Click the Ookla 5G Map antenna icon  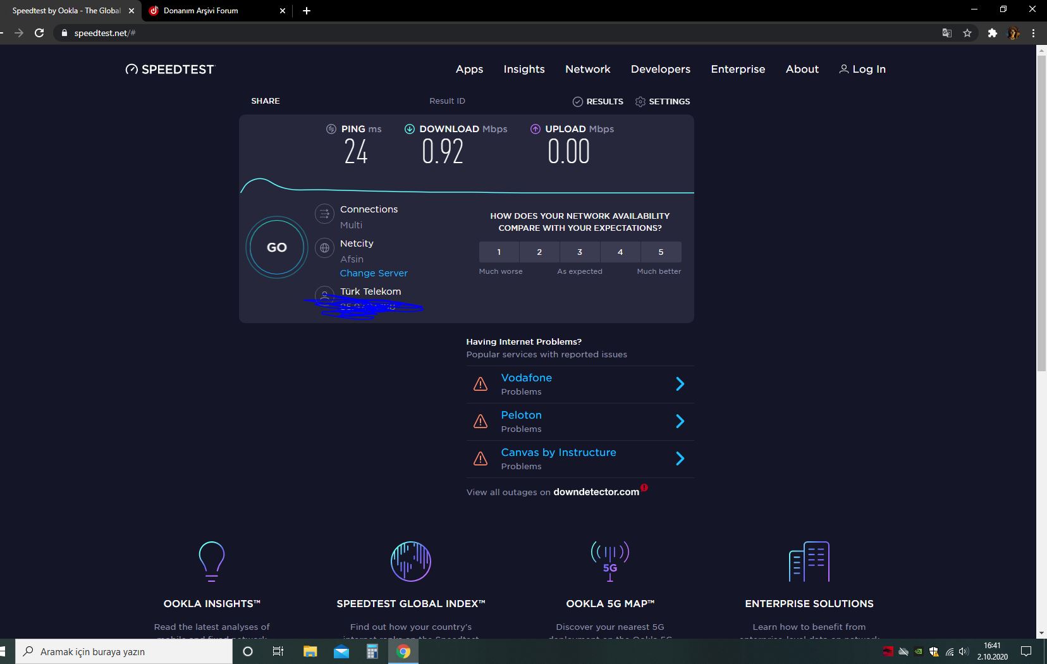609,561
